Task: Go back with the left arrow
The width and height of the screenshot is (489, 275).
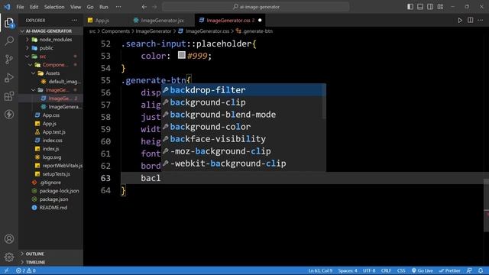Action: click(x=144, y=7)
